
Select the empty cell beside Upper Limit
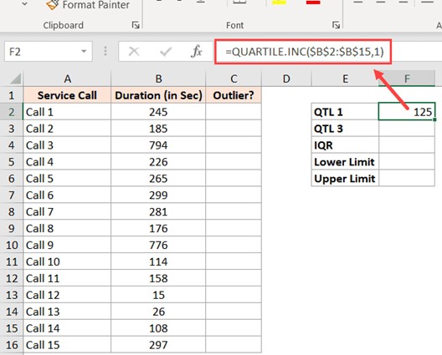[407, 179]
